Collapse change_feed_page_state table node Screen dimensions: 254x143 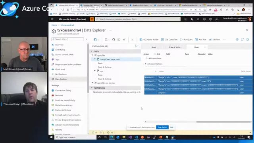(95, 59)
